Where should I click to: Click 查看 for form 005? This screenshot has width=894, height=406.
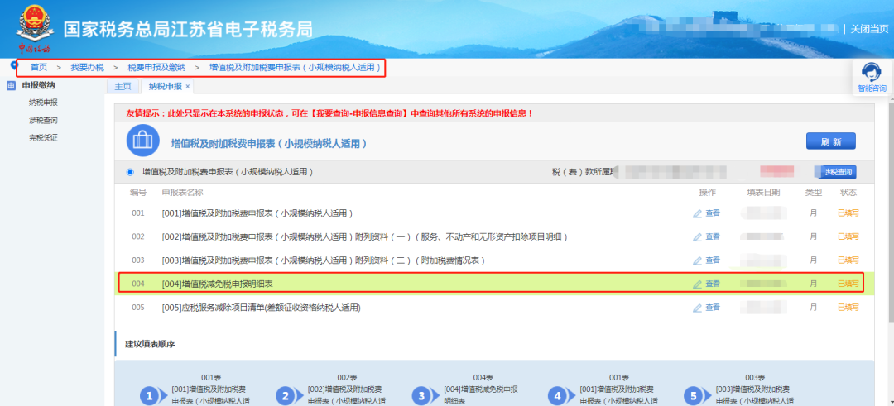713,307
